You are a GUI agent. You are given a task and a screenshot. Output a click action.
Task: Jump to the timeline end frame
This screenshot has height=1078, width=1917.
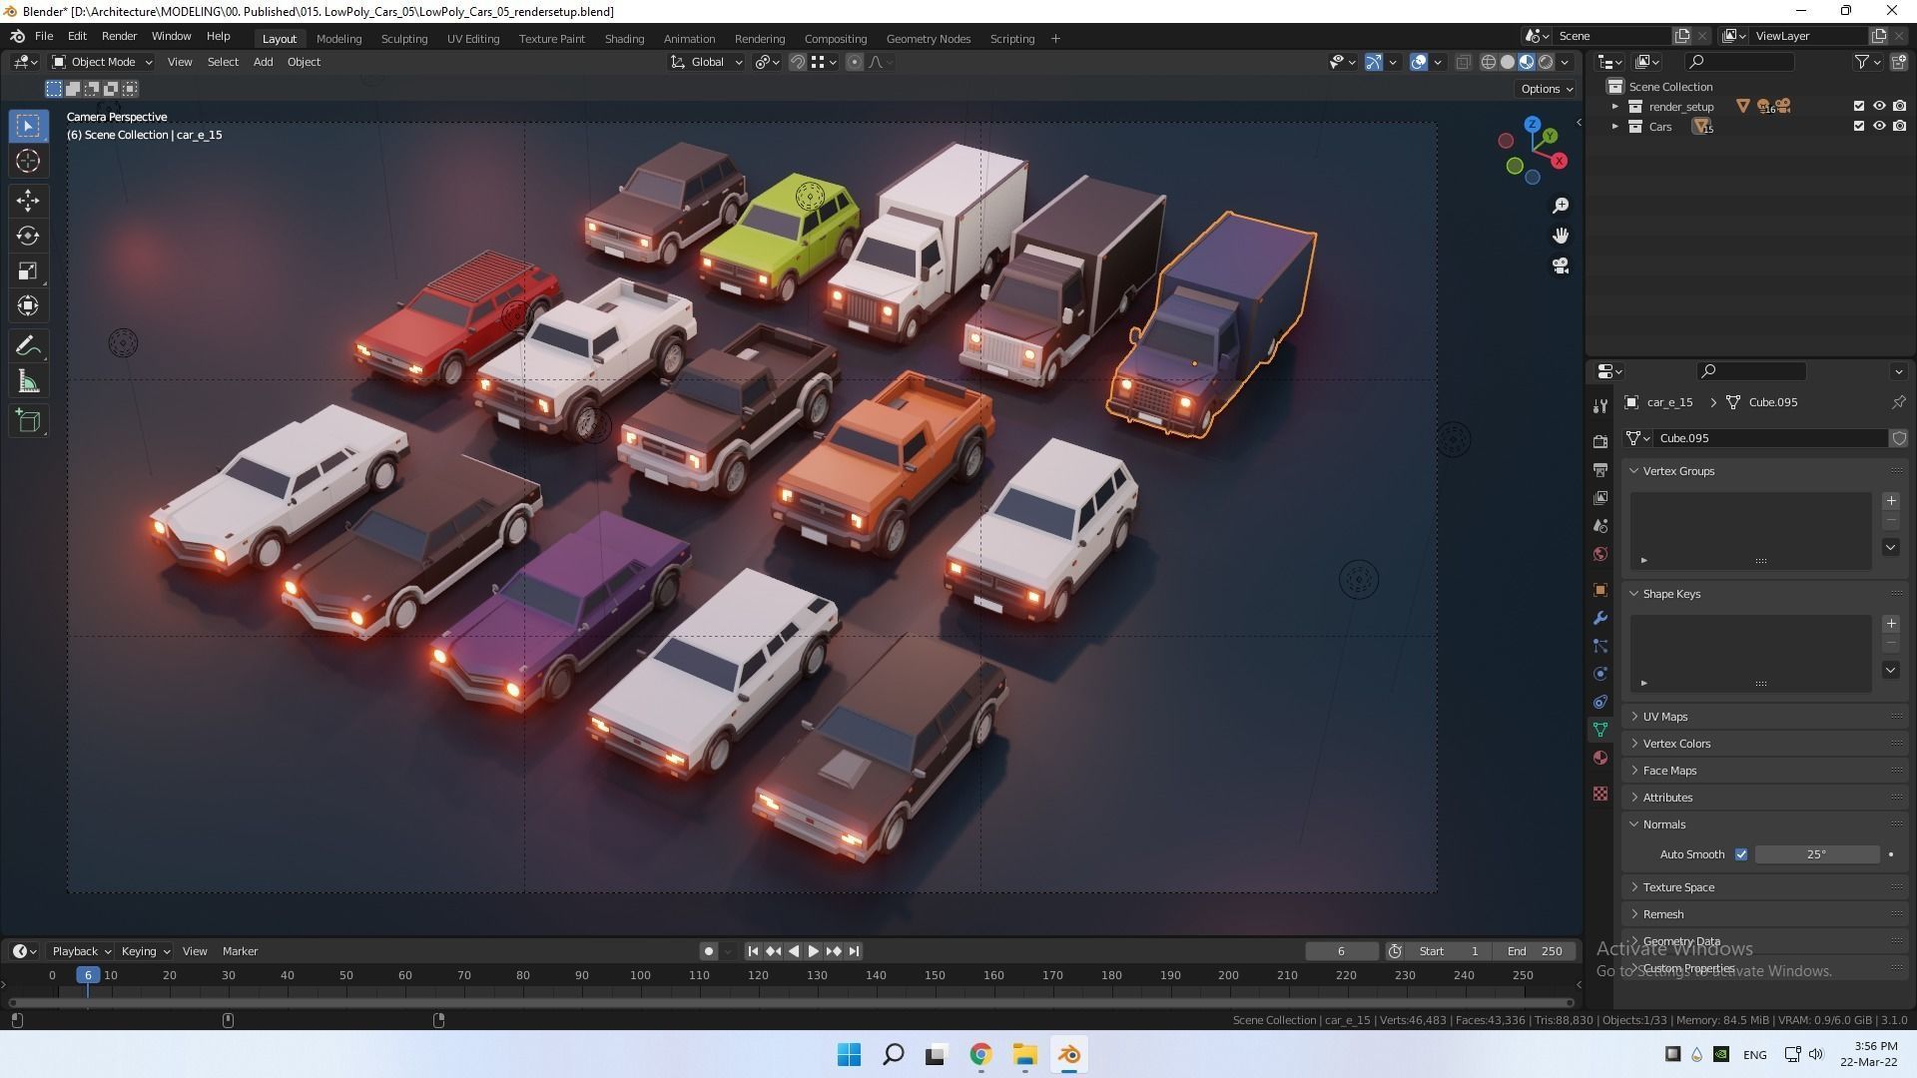(x=854, y=951)
